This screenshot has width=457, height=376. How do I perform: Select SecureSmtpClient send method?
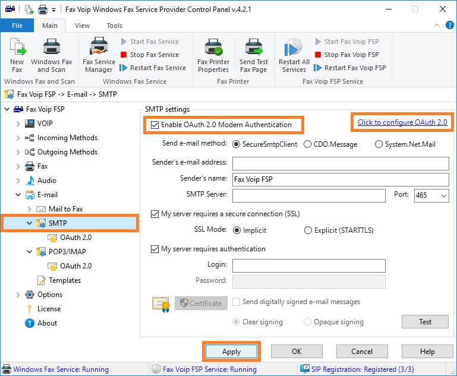coord(236,144)
